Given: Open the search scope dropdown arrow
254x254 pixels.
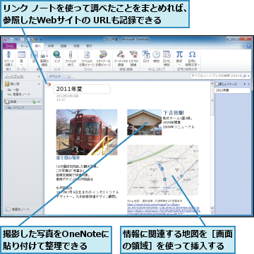Looking at the screenshot, I should pos(248,76).
